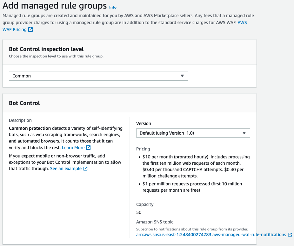Click the external link icon beside the SNS topic ARN
The image size is (294, 246).
pyautogui.click(x=290, y=235)
